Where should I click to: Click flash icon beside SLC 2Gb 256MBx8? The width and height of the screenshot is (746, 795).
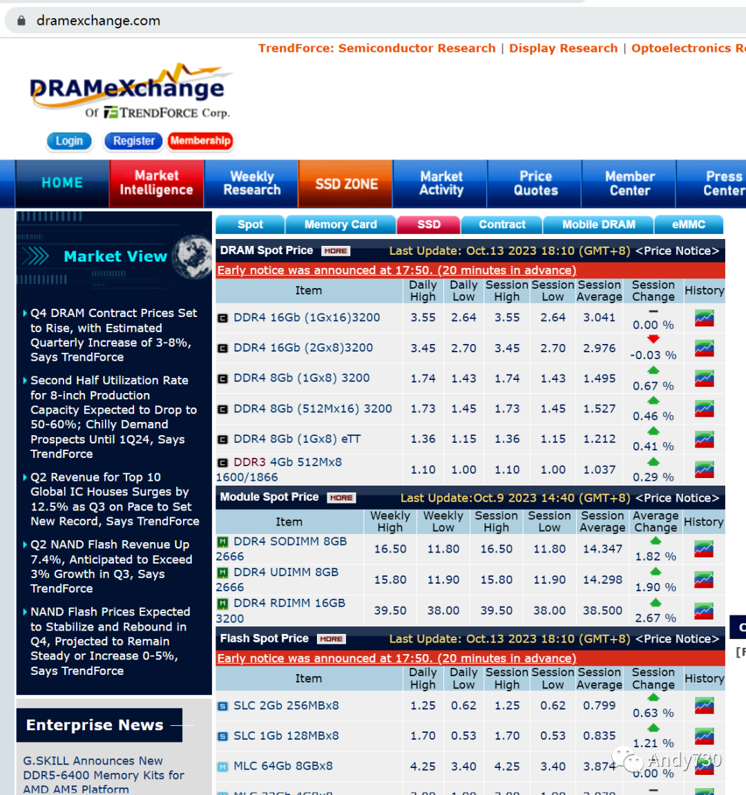click(222, 707)
